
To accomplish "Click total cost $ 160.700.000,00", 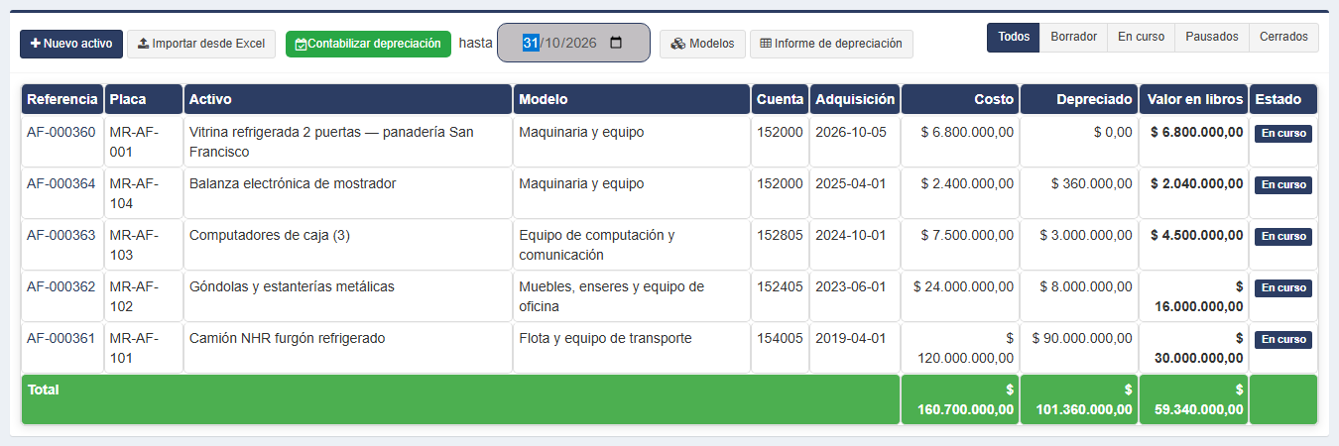I will pos(966,399).
